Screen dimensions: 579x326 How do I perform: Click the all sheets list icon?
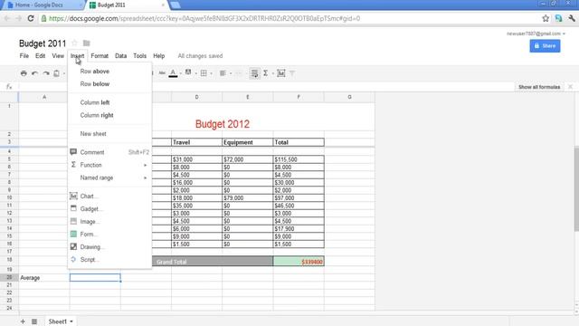pos(34,321)
